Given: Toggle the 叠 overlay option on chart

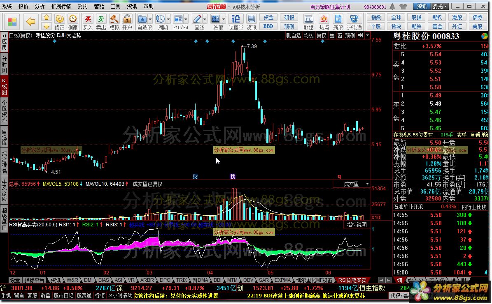Looking at the screenshot, I should pos(332,35).
